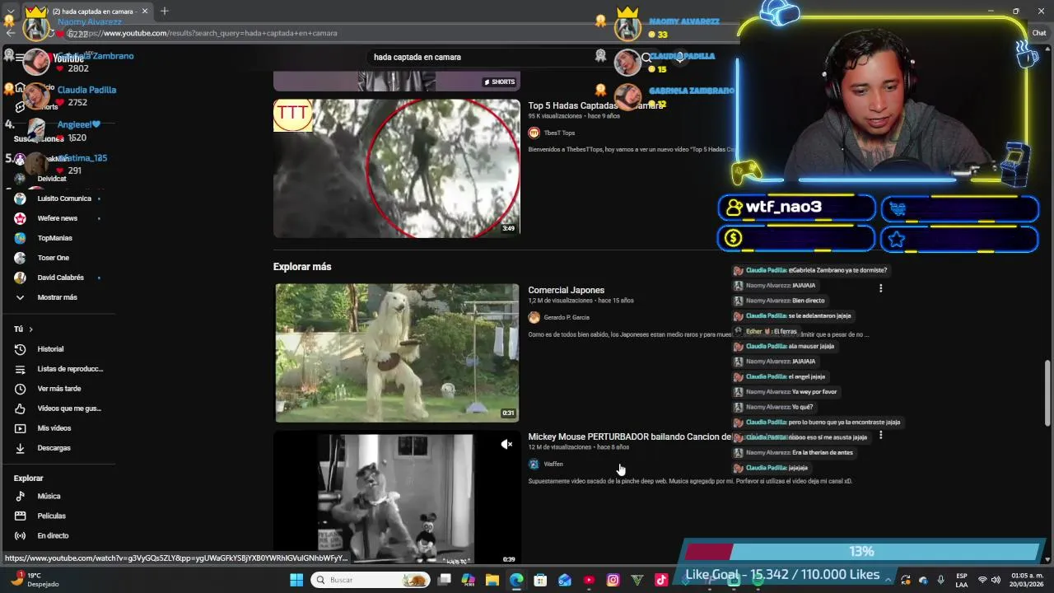Open the green V app on taskbar

click(637, 580)
